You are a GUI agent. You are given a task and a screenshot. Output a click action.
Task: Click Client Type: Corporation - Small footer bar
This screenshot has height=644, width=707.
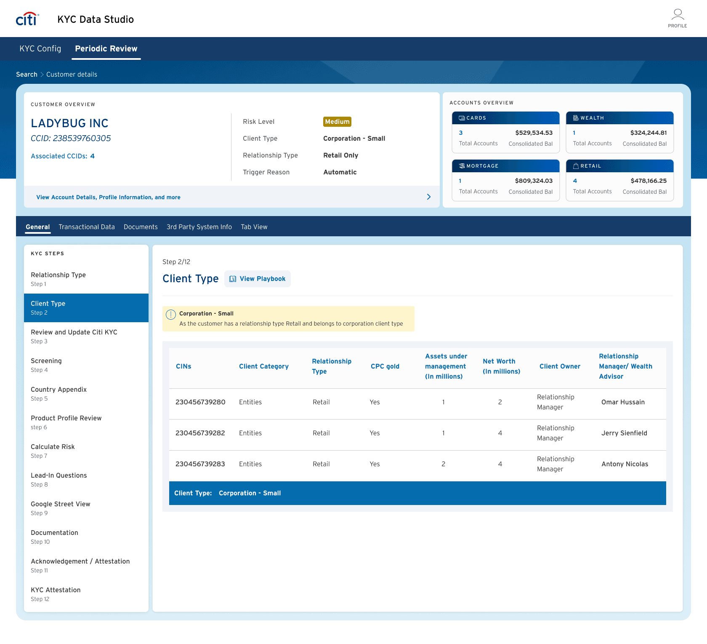click(x=417, y=493)
